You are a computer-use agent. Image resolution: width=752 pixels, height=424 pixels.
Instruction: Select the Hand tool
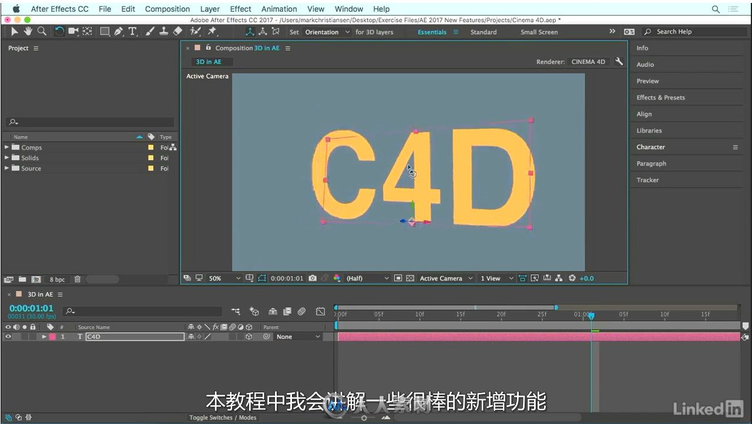pos(28,32)
